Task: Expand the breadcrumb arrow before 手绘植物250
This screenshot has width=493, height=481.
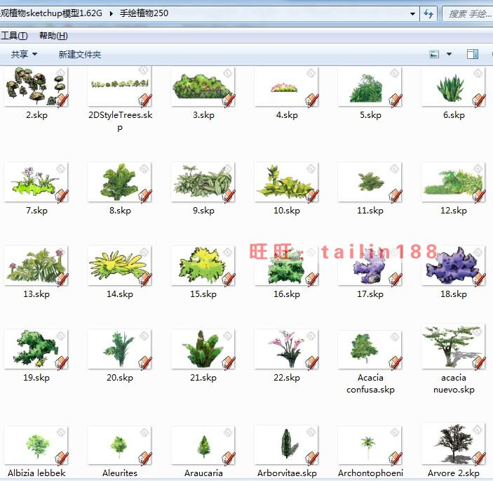Action: tap(112, 13)
